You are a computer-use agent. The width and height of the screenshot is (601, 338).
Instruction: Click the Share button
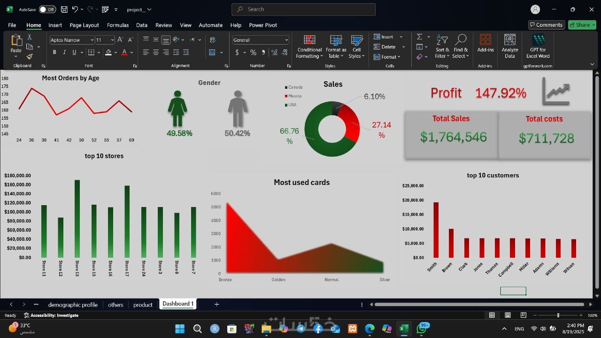point(582,25)
